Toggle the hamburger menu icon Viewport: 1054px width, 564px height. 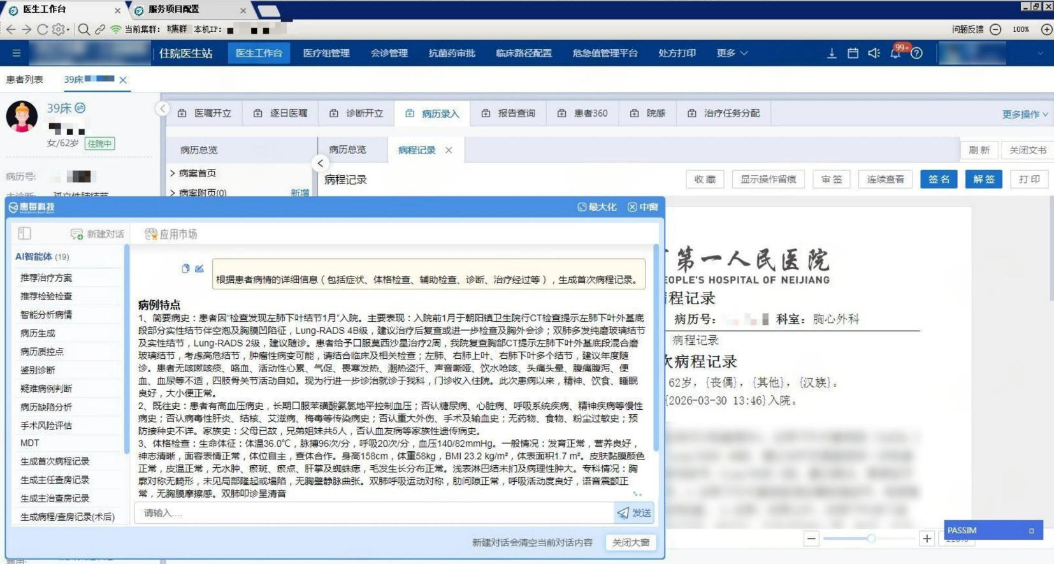(x=17, y=53)
